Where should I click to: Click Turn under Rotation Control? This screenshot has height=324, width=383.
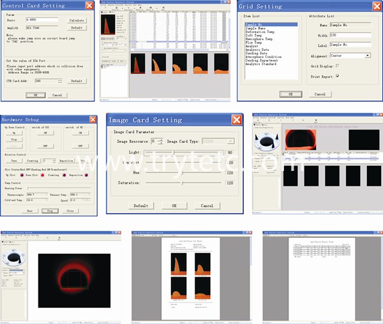pos(14,161)
